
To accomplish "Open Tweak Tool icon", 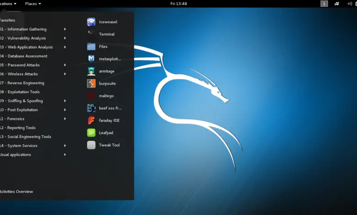I will tap(91, 145).
